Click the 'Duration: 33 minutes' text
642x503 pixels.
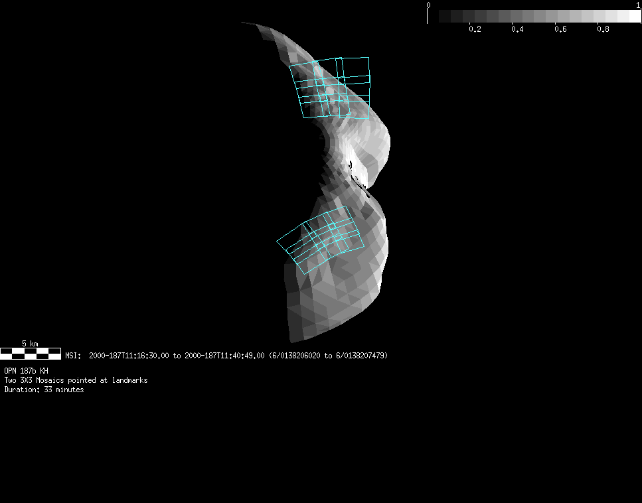44,390
